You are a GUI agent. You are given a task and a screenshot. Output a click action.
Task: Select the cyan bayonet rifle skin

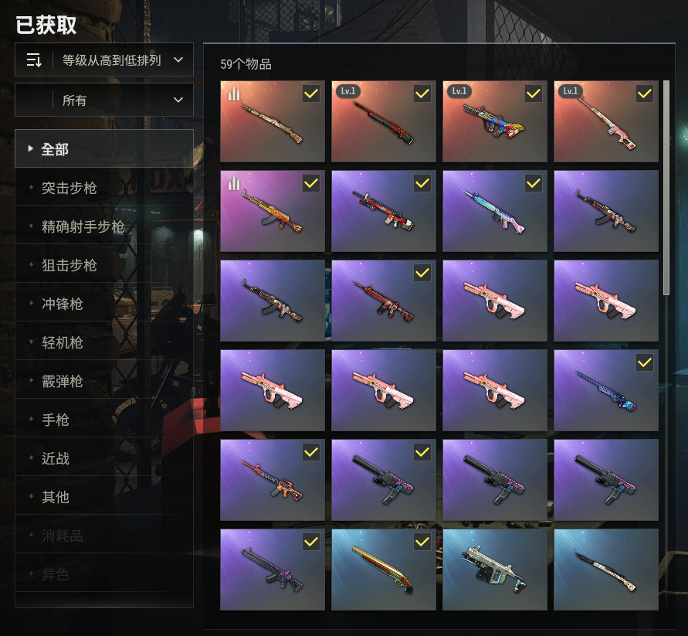494,211
